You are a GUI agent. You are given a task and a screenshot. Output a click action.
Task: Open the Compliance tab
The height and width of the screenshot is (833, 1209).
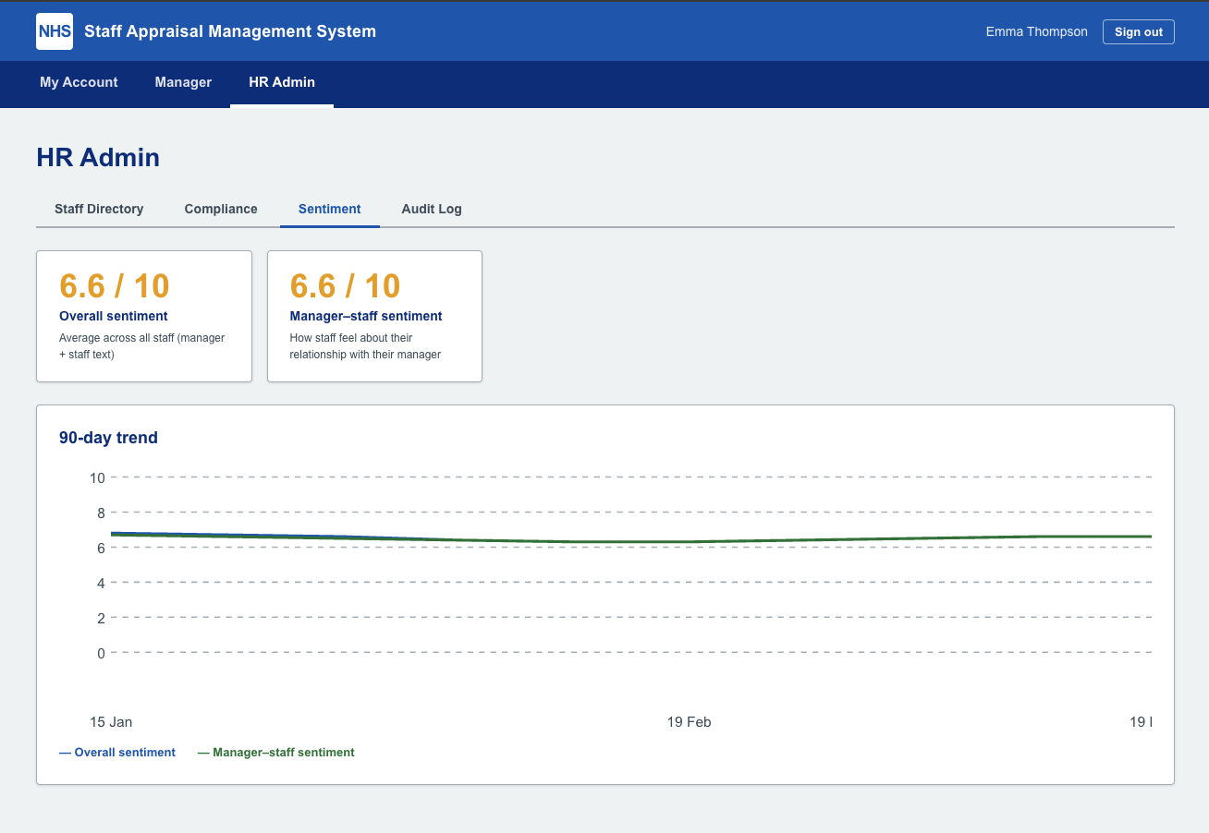[x=220, y=209]
